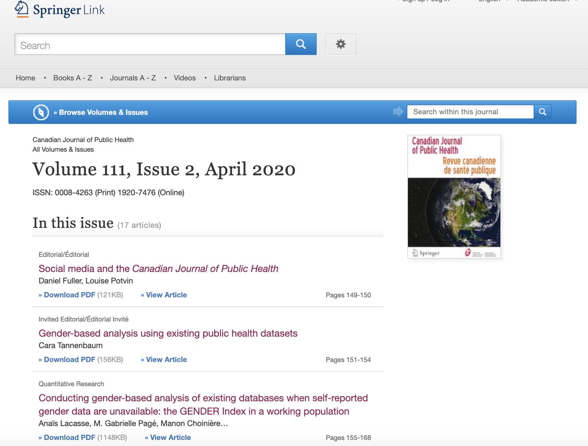Screen dimensions: 588x446
Task: Click the Invited Editorial/Éditorial Invité label
Action: click(84, 319)
